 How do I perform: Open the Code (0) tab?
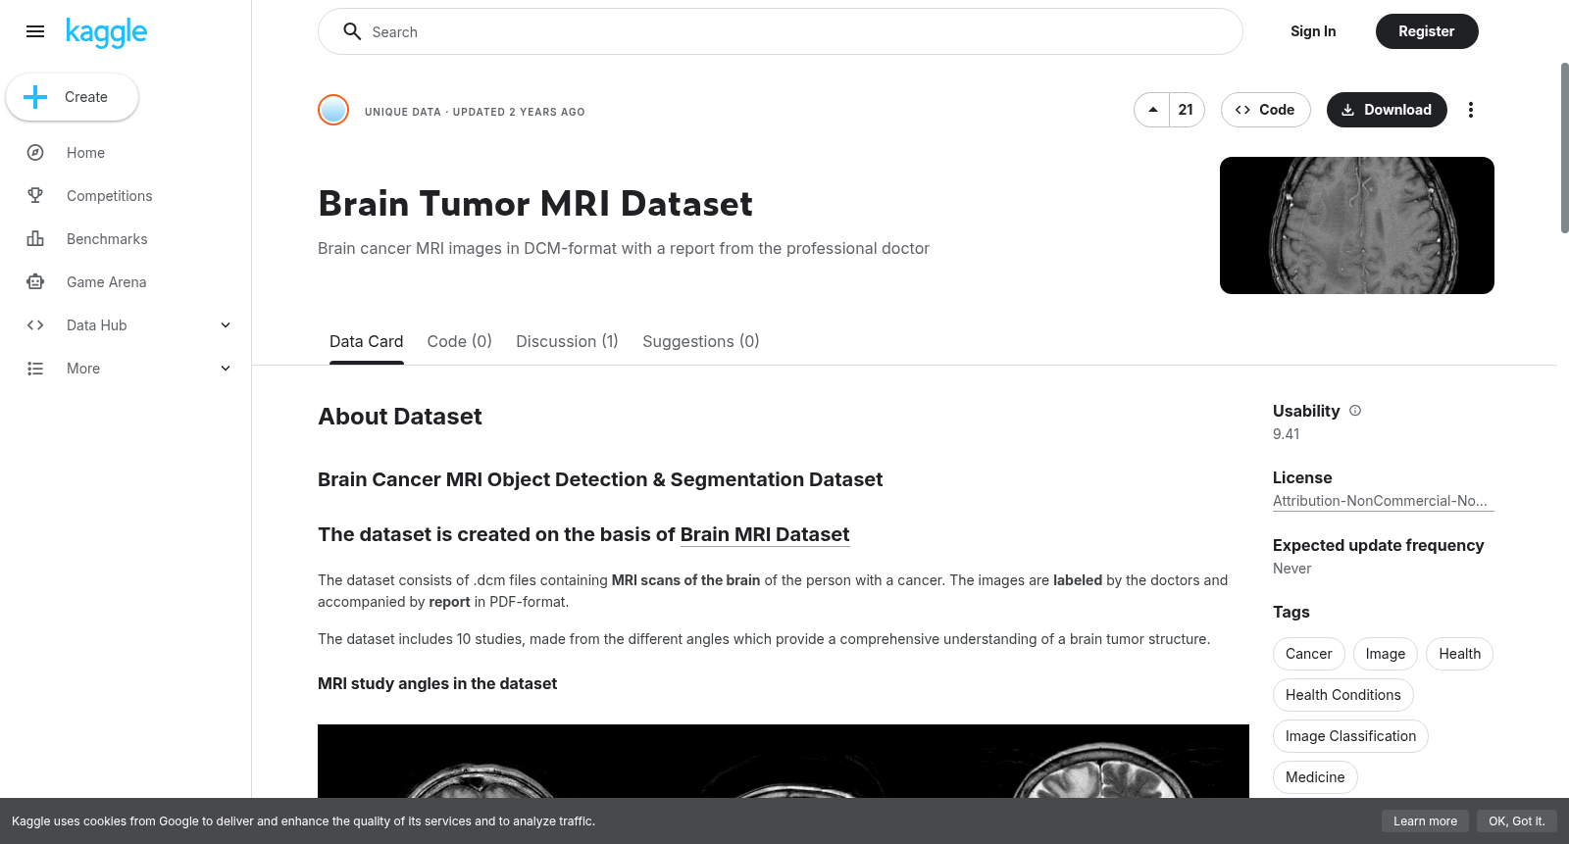459,341
